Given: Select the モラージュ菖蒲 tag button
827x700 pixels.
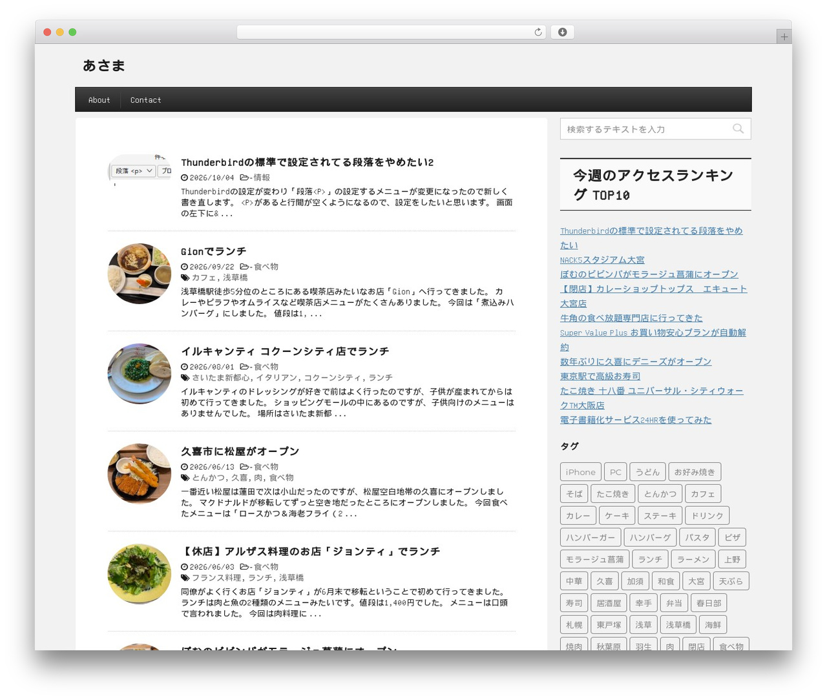Looking at the screenshot, I should coord(595,560).
